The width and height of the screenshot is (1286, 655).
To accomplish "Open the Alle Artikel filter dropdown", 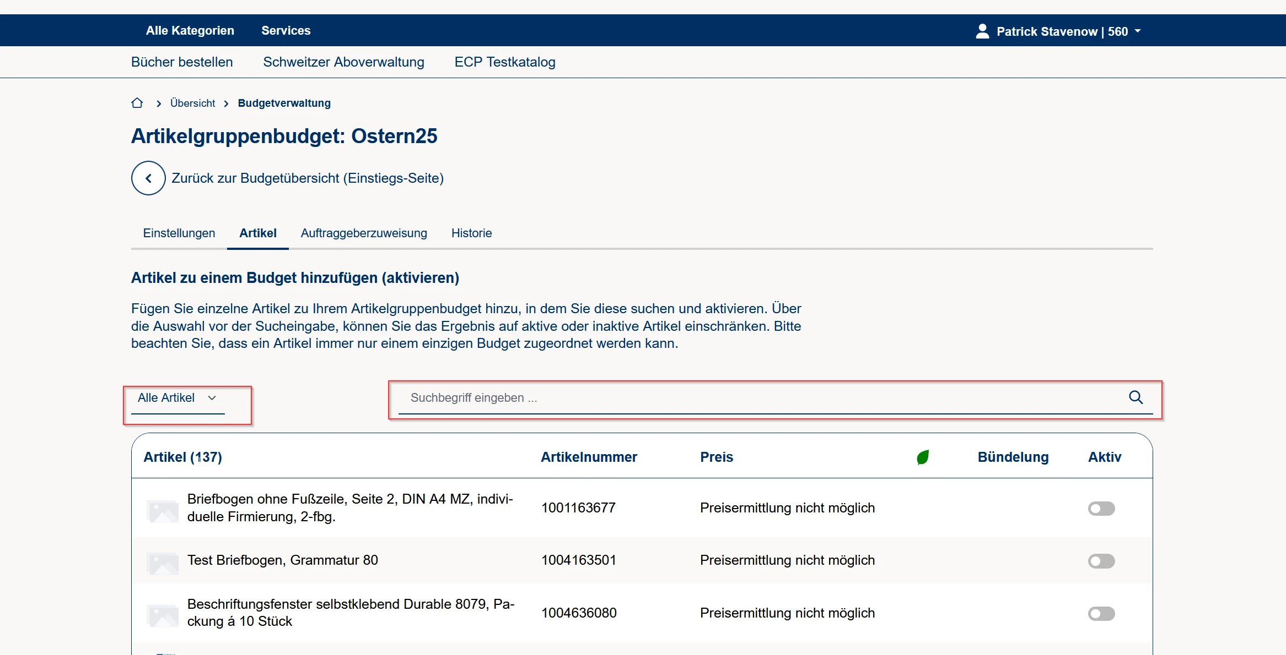I will click(x=177, y=398).
